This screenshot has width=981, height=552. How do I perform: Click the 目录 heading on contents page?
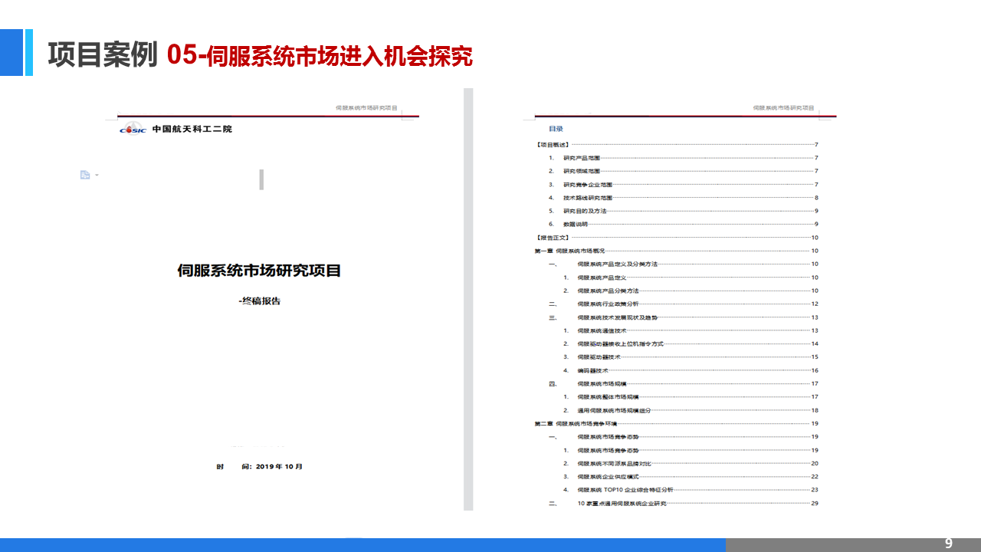[556, 129]
